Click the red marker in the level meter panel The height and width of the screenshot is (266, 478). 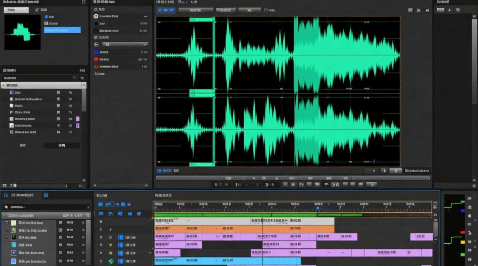pyautogui.click(x=463, y=232)
